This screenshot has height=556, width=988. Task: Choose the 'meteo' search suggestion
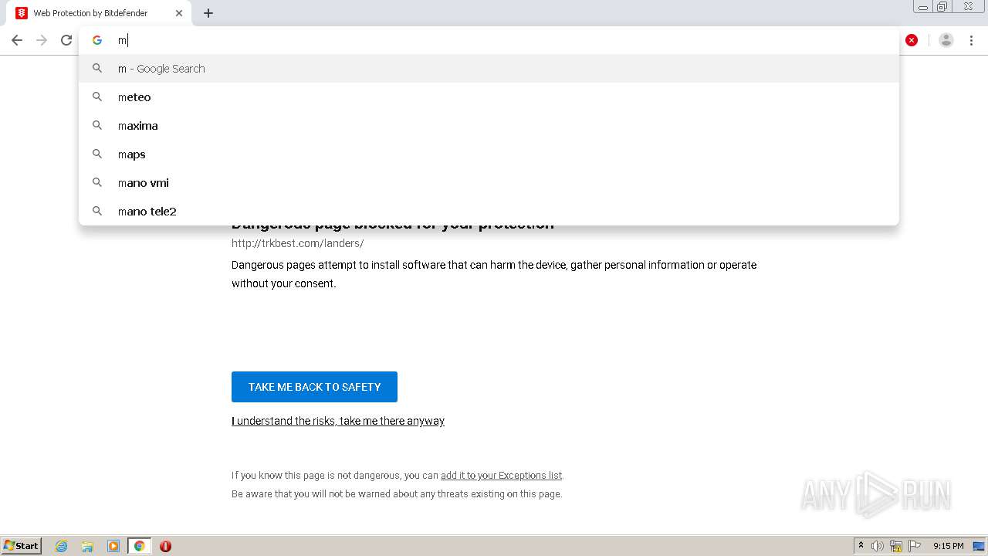point(489,97)
